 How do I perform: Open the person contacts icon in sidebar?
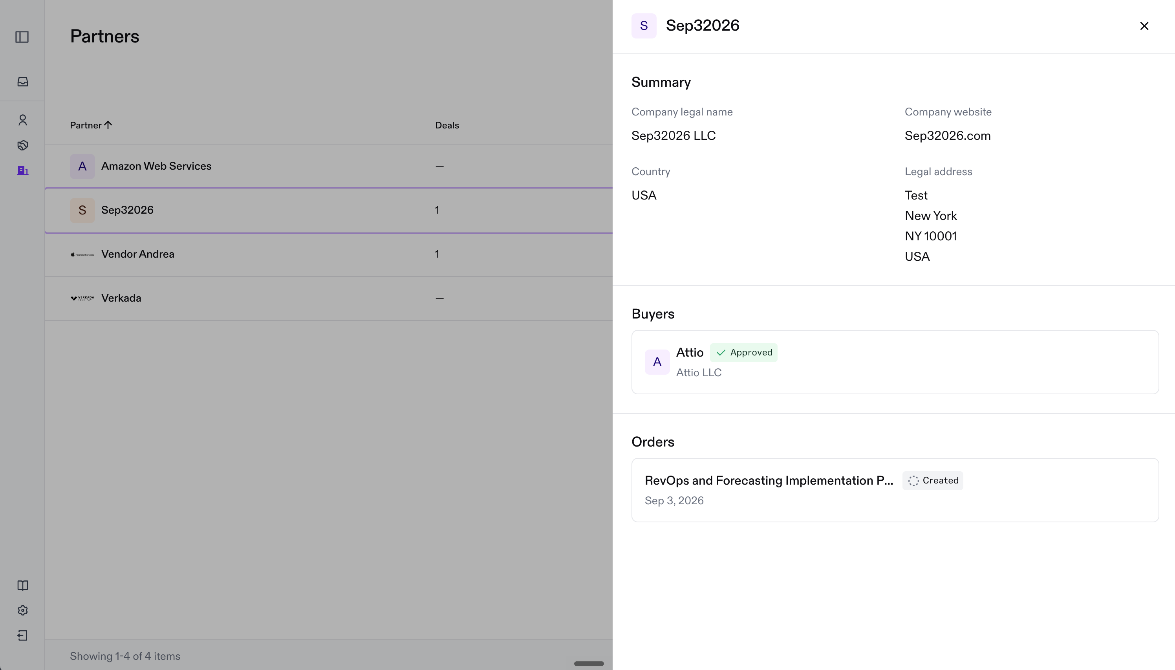(x=22, y=120)
